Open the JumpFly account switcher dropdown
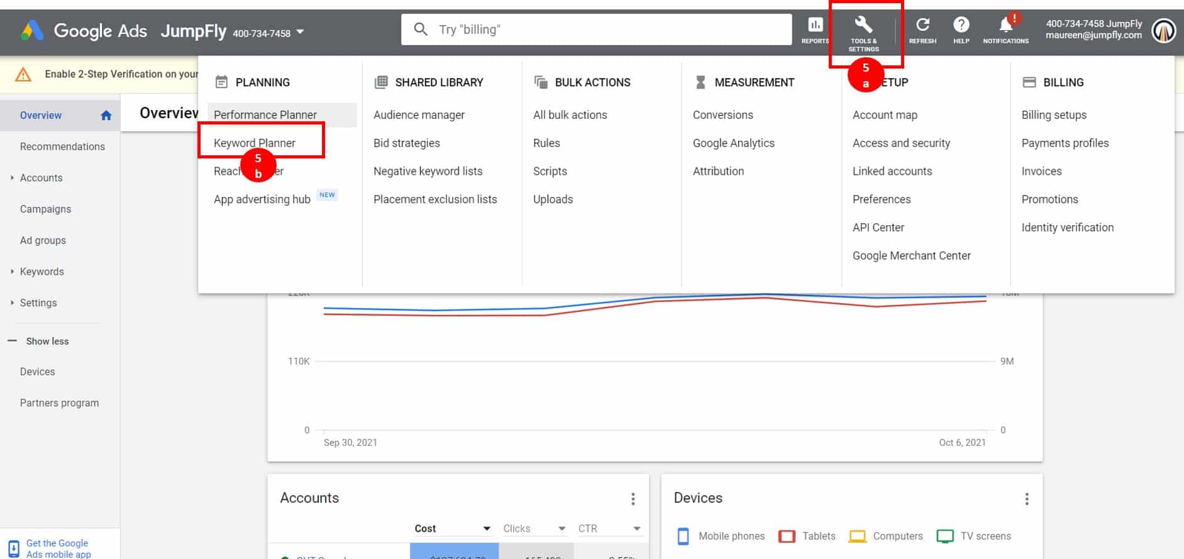The image size is (1184, 559). 301,31
